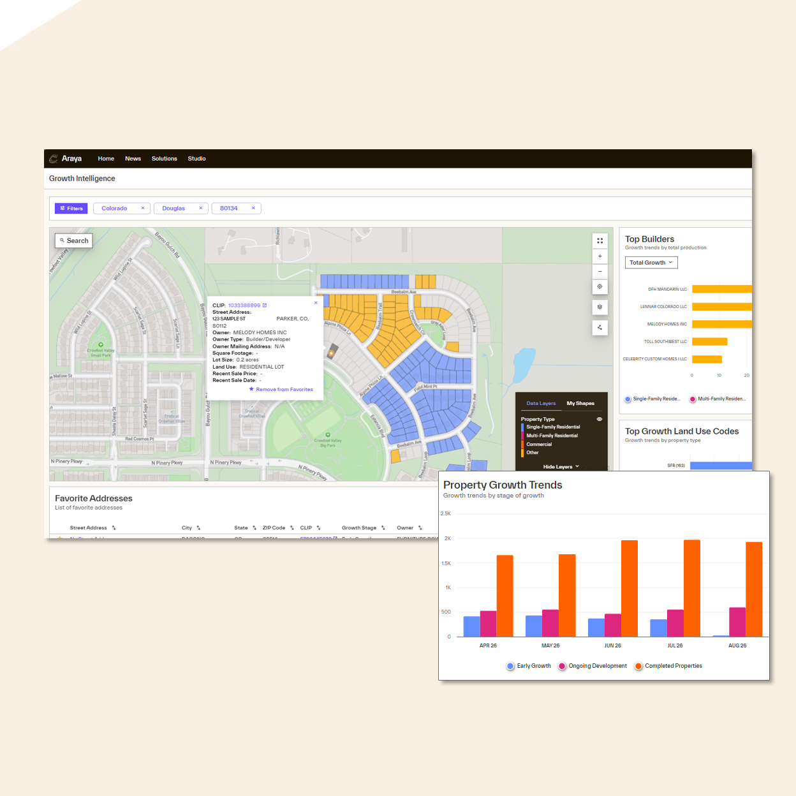Switch to My Shapes tab
The height and width of the screenshot is (796, 796).
tap(580, 404)
